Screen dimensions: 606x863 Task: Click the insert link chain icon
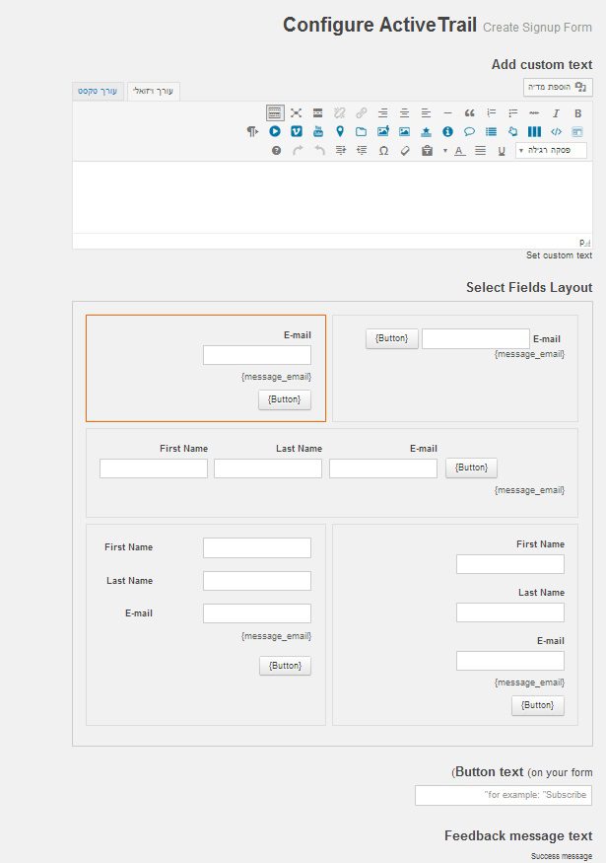pyautogui.click(x=362, y=113)
